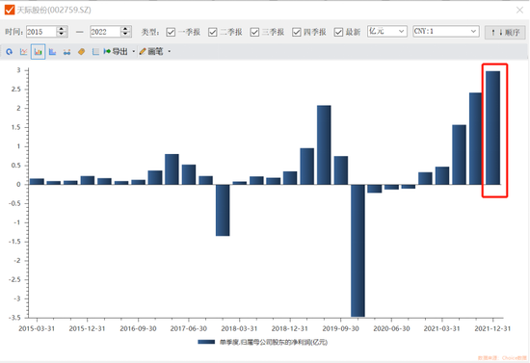530x363 pixels.
Task: Click the x-axis label 2021-03-31
Action: [x=441, y=328]
